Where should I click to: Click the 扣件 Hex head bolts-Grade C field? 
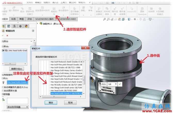[x=18, y=82]
